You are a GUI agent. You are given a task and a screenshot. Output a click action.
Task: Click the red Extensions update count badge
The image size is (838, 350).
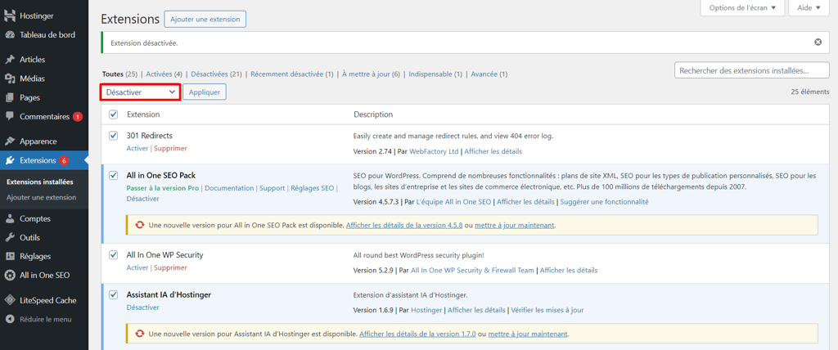[x=64, y=160]
